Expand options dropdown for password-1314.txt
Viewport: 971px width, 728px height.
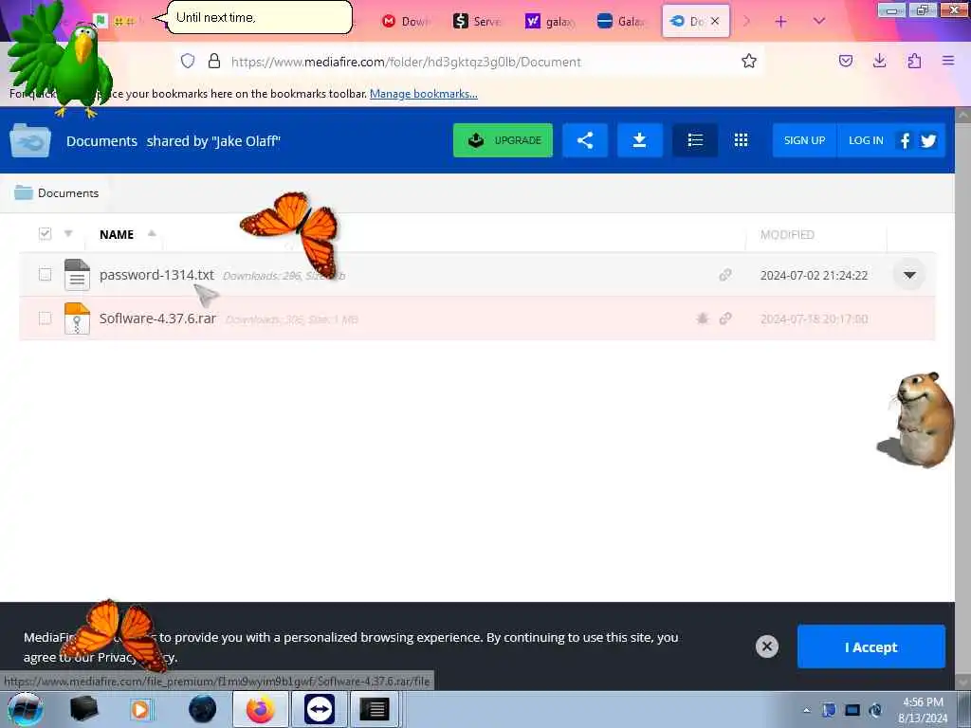[909, 275]
